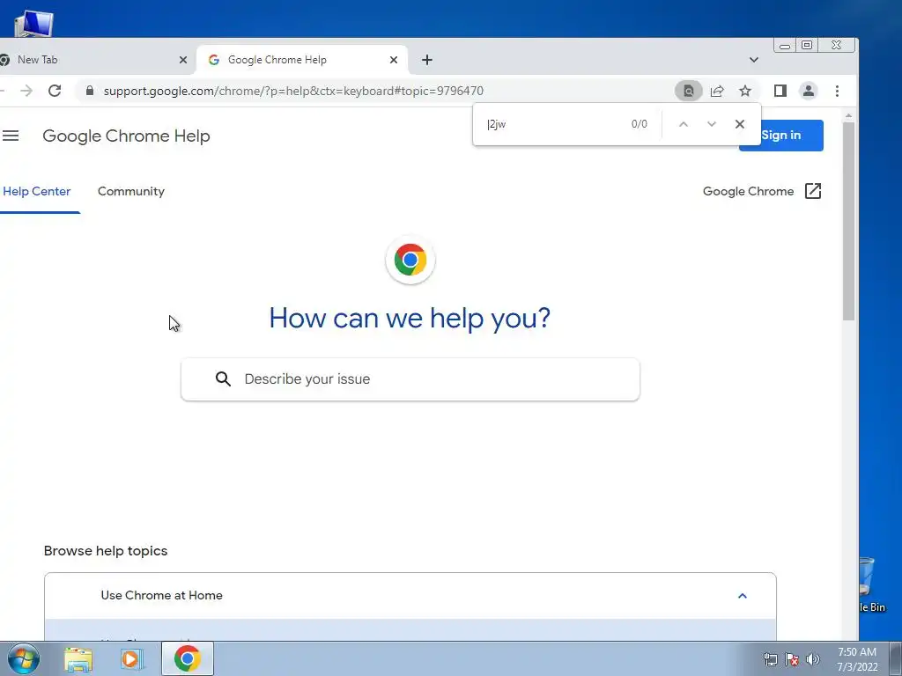Switch to the Google Chrome Help tab
Viewport: 902px width, 676px height.
(x=302, y=60)
